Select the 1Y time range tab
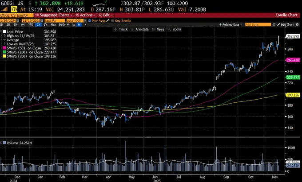 click(39, 24)
